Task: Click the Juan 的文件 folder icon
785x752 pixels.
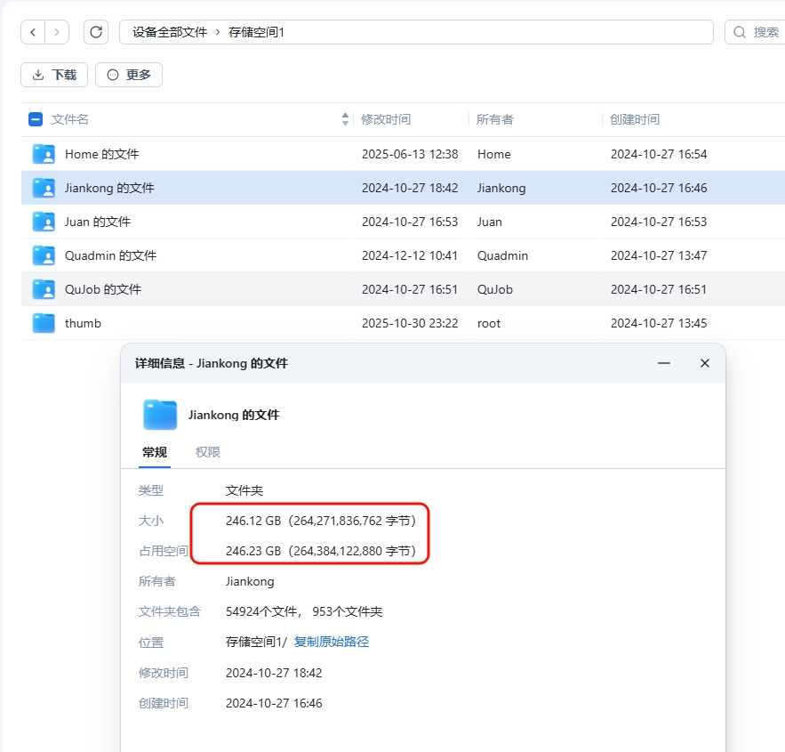Action: click(x=44, y=222)
